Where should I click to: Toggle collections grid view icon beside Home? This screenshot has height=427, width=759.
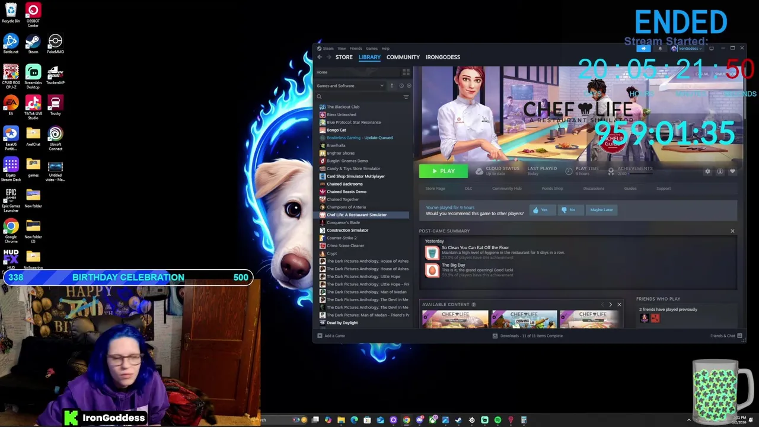(x=406, y=72)
